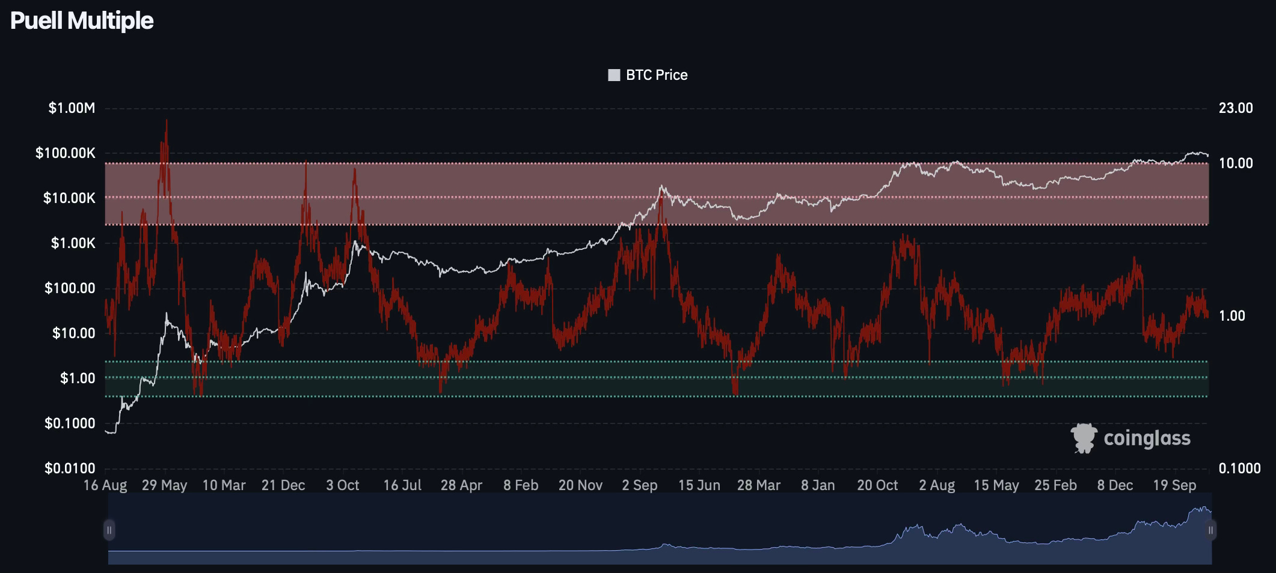The width and height of the screenshot is (1276, 573).
Task: Click the BTC Price legend color swatch
Action: pyautogui.click(x=614, y=75)
